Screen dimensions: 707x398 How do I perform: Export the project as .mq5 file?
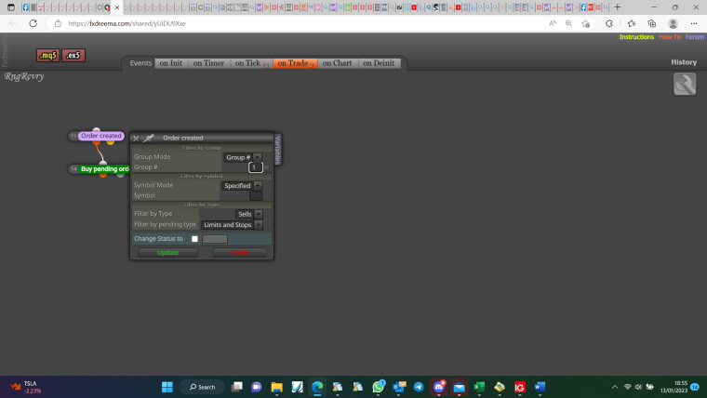47,56
